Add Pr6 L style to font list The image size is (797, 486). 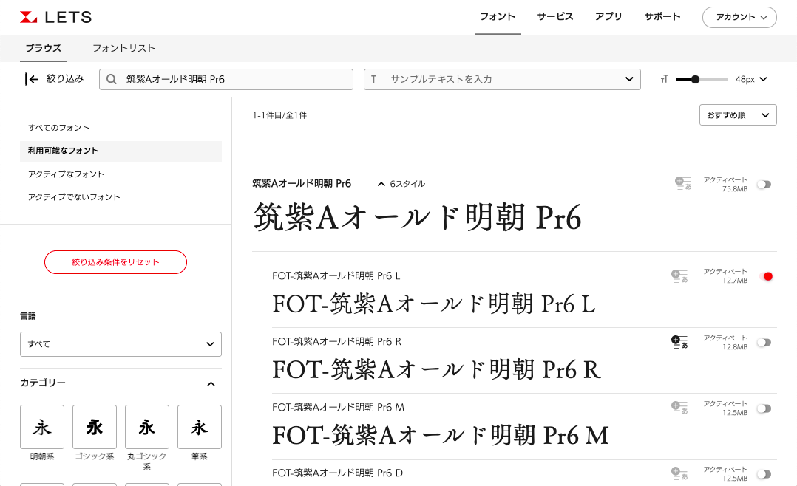[679, 276]
